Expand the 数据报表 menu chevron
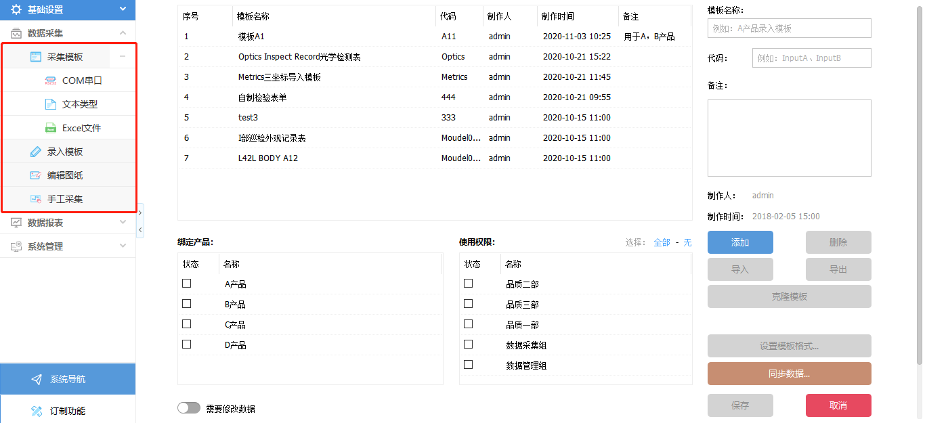Screen dimensions: 925x423 coord(123,222)
